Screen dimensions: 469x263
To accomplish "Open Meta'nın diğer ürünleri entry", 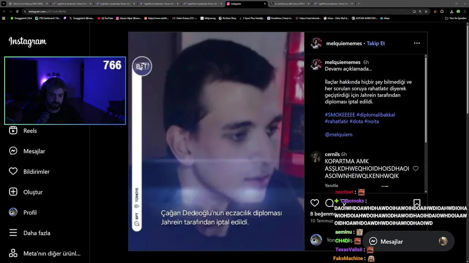I will click(45, 253).
